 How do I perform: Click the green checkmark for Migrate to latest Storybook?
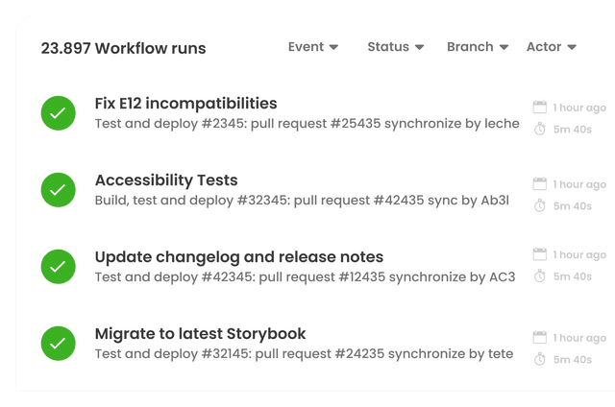[x=58, y=343]
